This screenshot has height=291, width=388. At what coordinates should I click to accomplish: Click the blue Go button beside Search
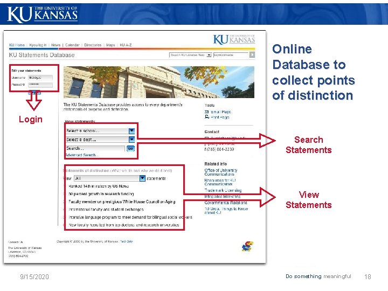pos(130,149)
